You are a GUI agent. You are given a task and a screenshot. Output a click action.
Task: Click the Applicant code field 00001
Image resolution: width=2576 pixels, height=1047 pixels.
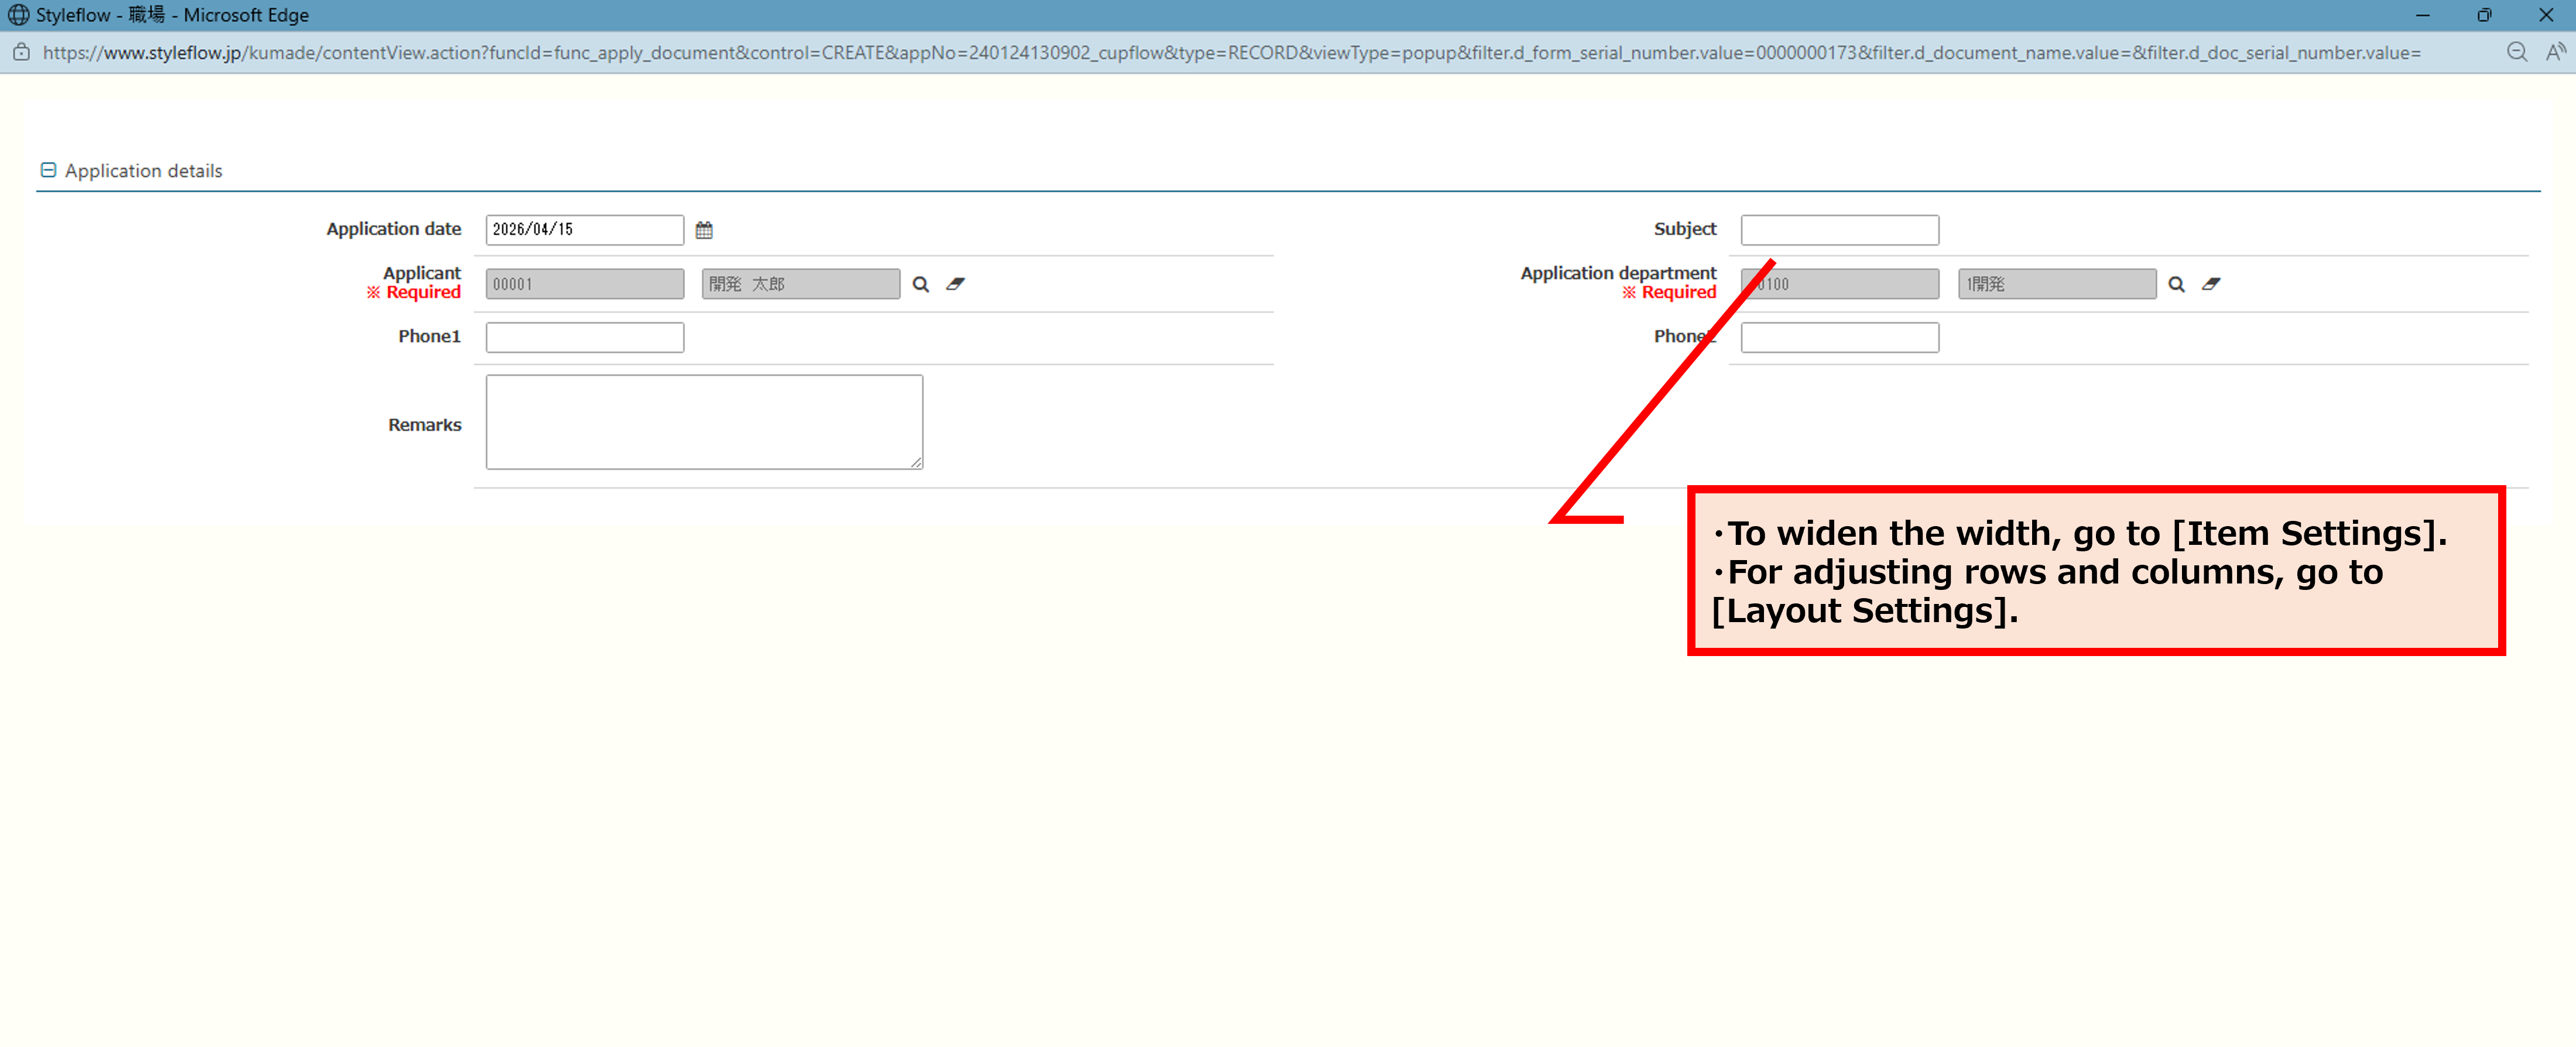point(585,284)
